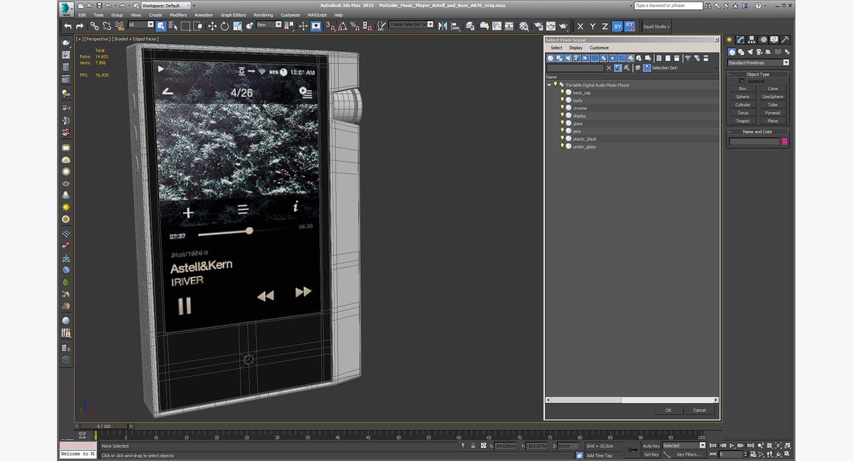Click the Key Filters... button
The width and height of the screenshot is (853, 461).
(688, 455)
